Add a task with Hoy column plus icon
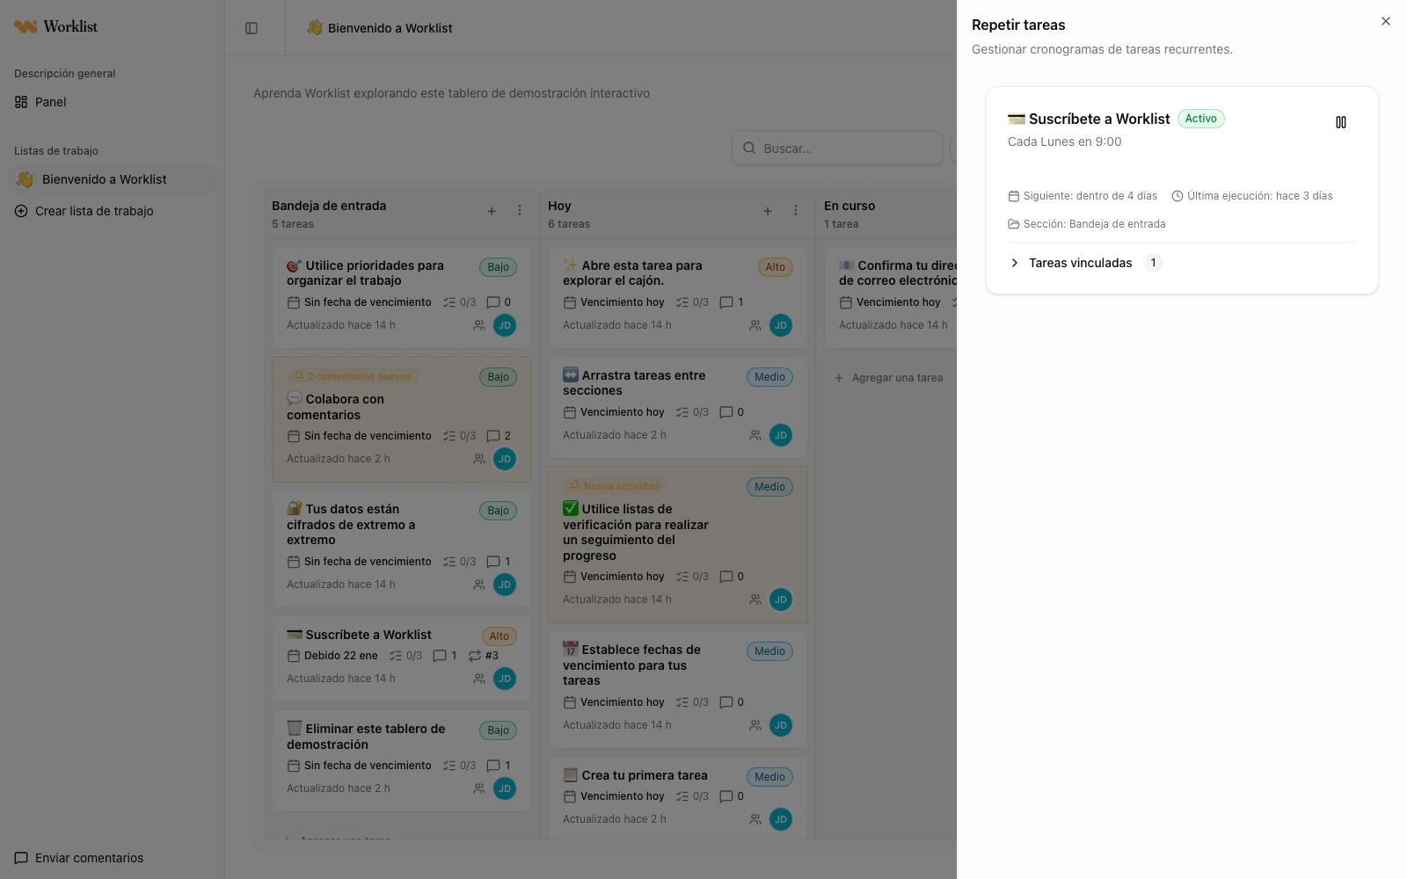1407x879 pixels. pyautogui.click(x=768, y=211)
